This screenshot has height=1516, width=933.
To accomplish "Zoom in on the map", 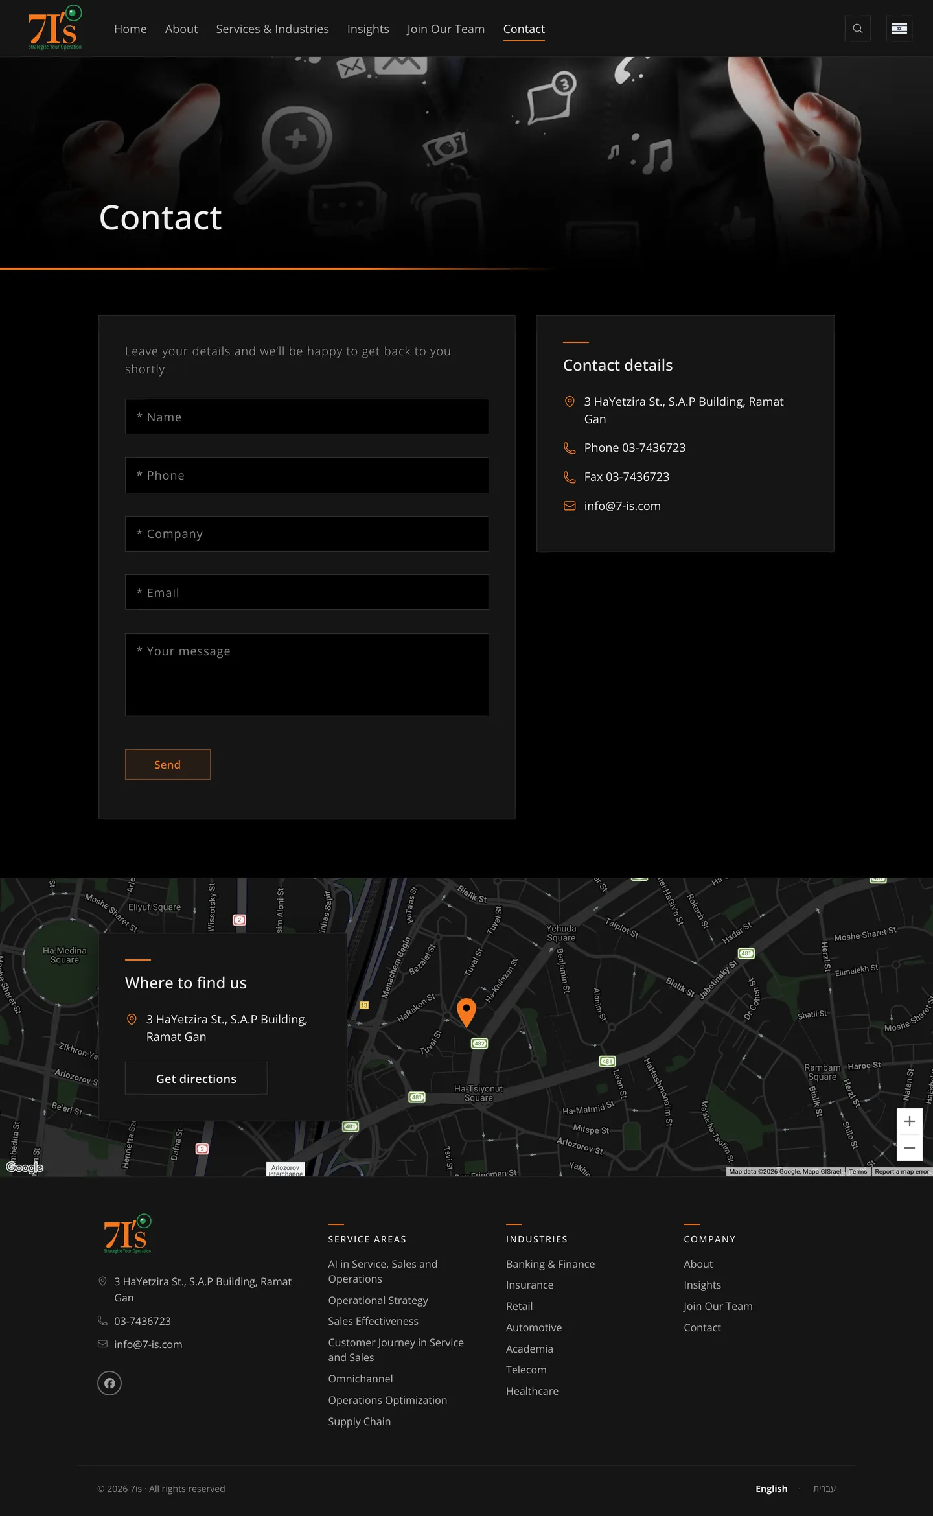I will pos(909,1121).
